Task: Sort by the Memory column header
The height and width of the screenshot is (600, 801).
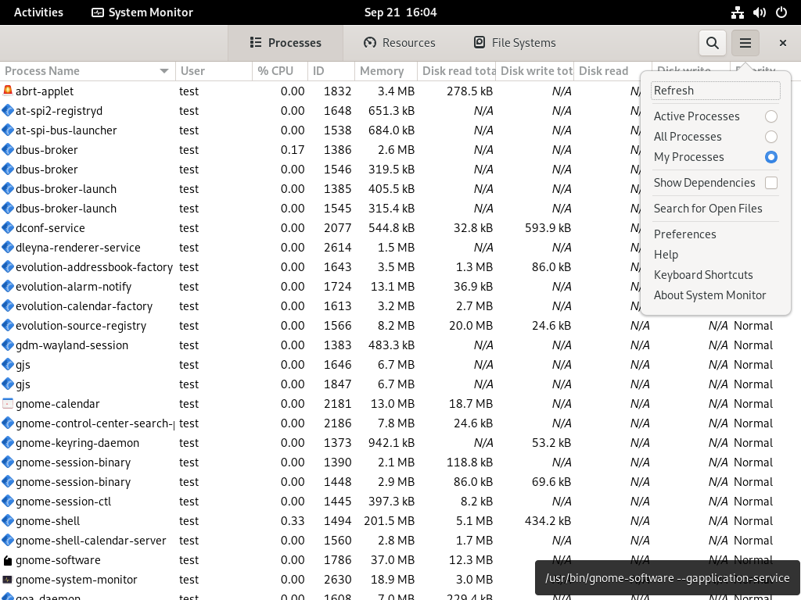Action: (x=386, y=71)
